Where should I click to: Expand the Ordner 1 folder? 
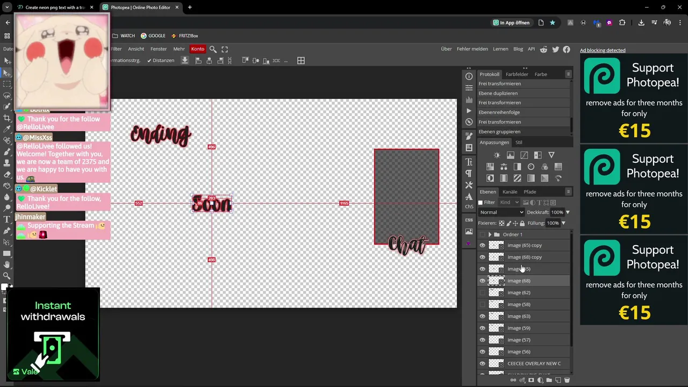(490, 234)
